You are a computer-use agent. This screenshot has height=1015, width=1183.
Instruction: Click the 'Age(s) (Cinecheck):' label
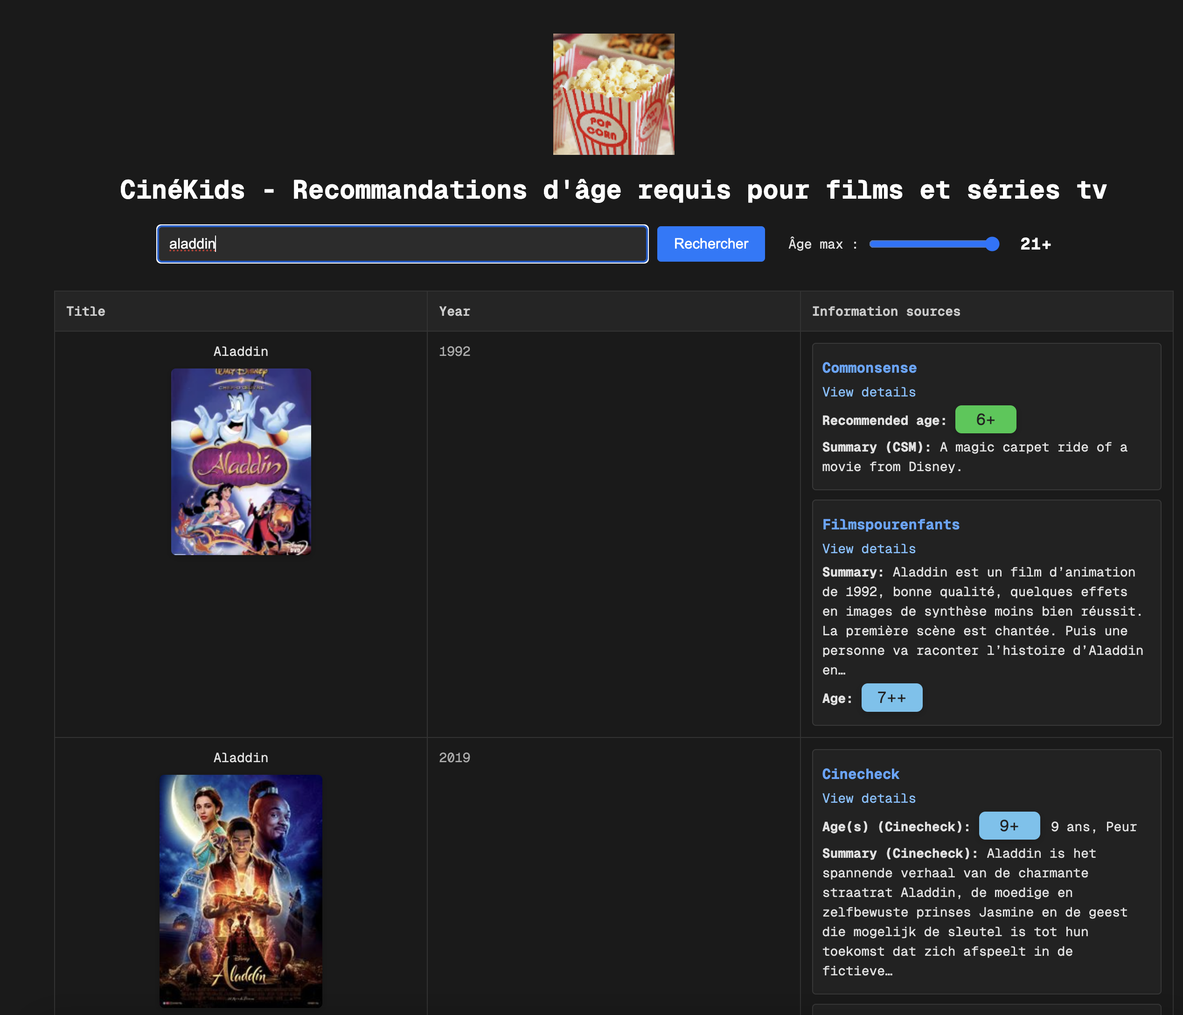pos(896,827)
